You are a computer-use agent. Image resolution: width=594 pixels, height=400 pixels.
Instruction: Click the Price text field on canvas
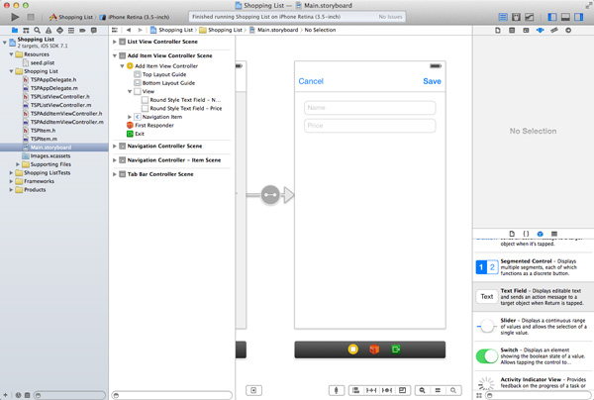pyautogui.click(x=369, y=126)
